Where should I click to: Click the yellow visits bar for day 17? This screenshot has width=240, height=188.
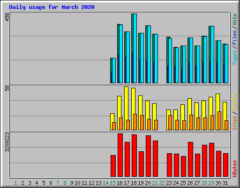(126, 103)
